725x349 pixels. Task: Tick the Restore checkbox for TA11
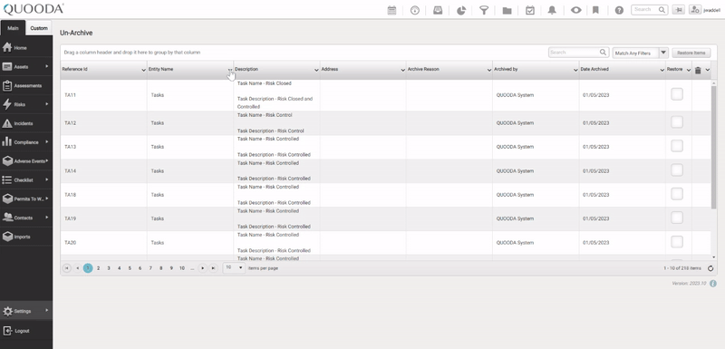tap(677, 94)
